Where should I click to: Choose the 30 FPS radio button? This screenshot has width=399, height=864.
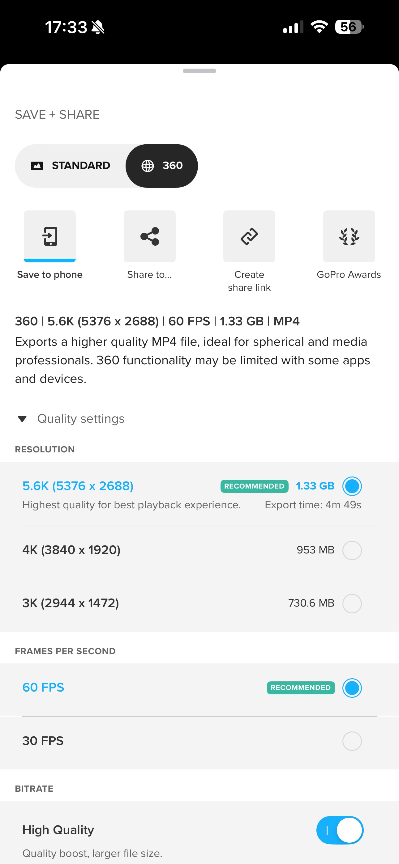coord(352,741)
